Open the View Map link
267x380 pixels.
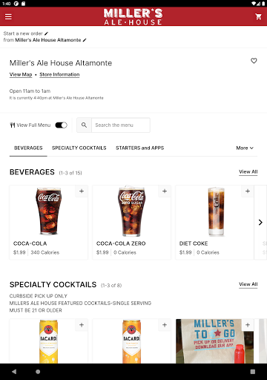[21, 74]
